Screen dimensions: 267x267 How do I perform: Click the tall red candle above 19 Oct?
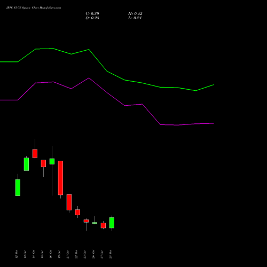click(60, 178)
